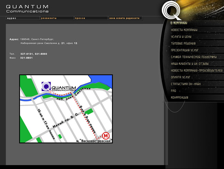This screenshot has height=169, width=224.
Task: Click 'м."Василеостровская"' label on map
Action: pos(94,141)
